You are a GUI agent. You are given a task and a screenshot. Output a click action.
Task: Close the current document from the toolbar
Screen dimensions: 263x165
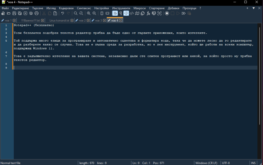25,13
